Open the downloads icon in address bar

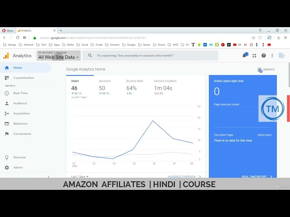[x=279, y=38]
